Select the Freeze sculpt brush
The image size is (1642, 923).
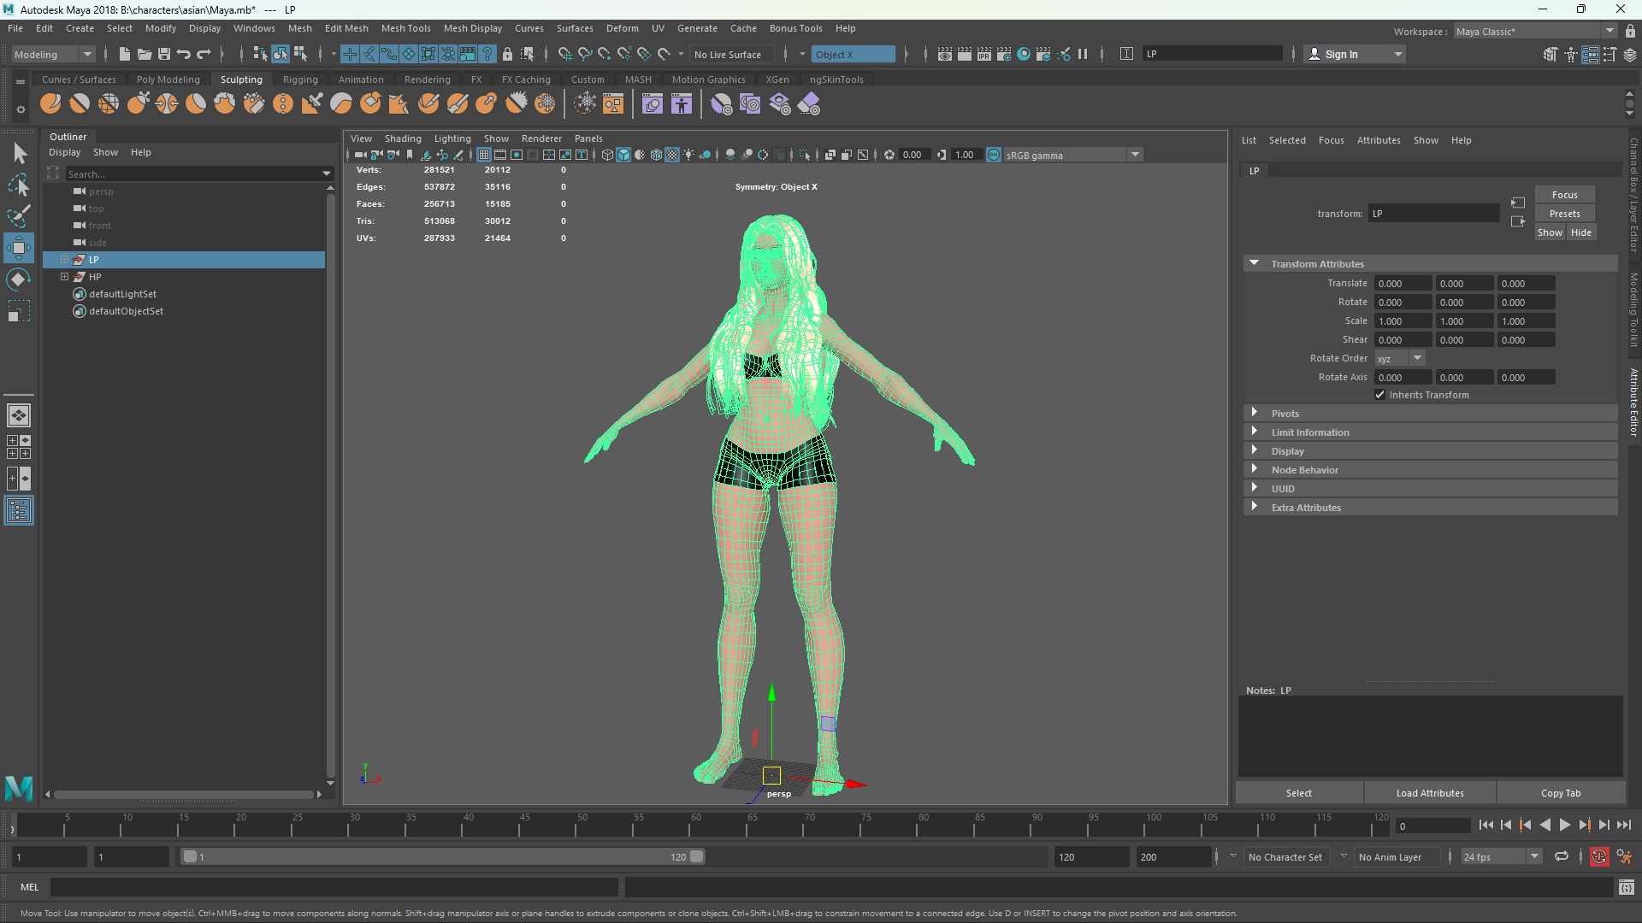[545, 104]
